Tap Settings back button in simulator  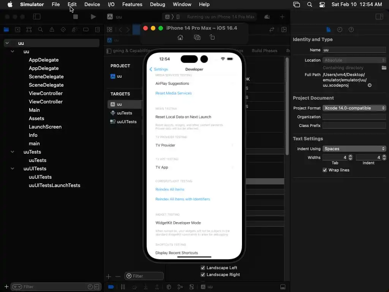click(159, 69)
